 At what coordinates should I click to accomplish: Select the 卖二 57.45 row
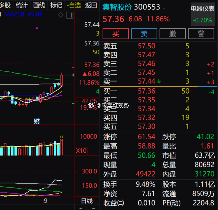[x=159, y=72]
